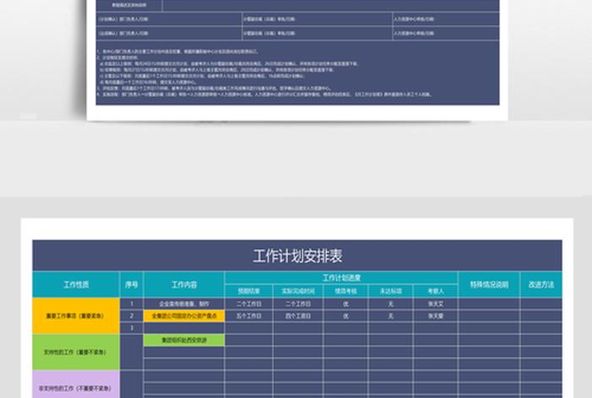Select the 企业宣传册搜集、制作 task cell
Screen dimensions: 592x398
[184, 303]
